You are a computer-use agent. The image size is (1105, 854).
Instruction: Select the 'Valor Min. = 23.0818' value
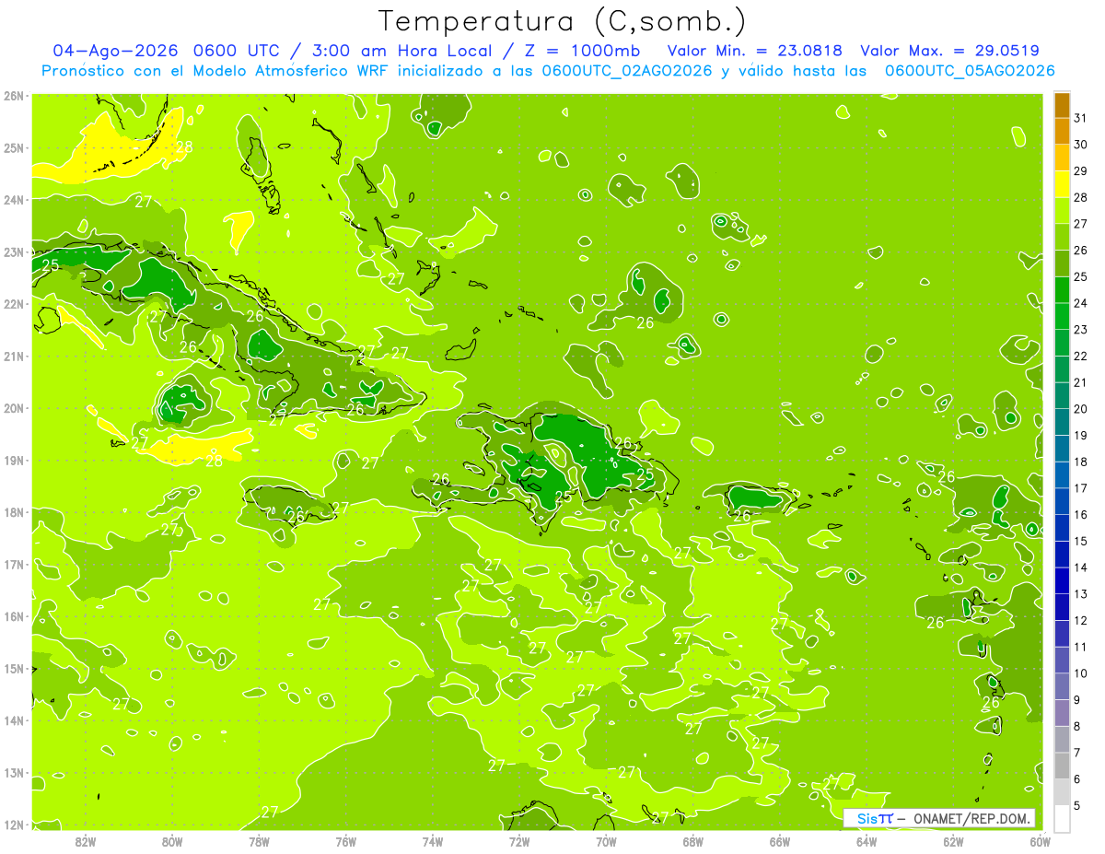pyautogui.click(x=754, y=51)
